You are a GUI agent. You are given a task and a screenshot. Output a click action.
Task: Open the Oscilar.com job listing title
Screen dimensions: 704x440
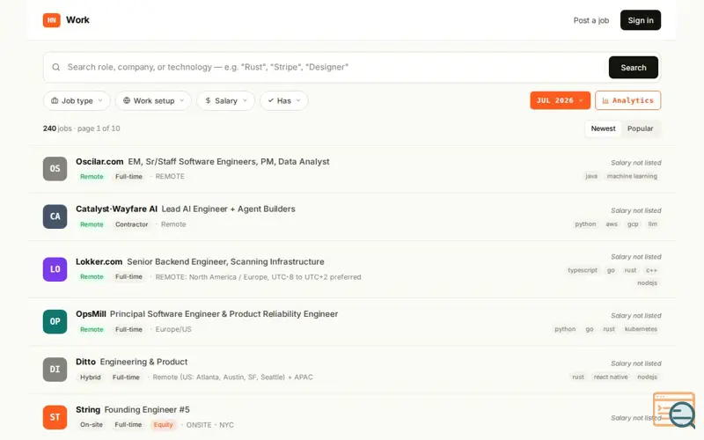point(229,162)
